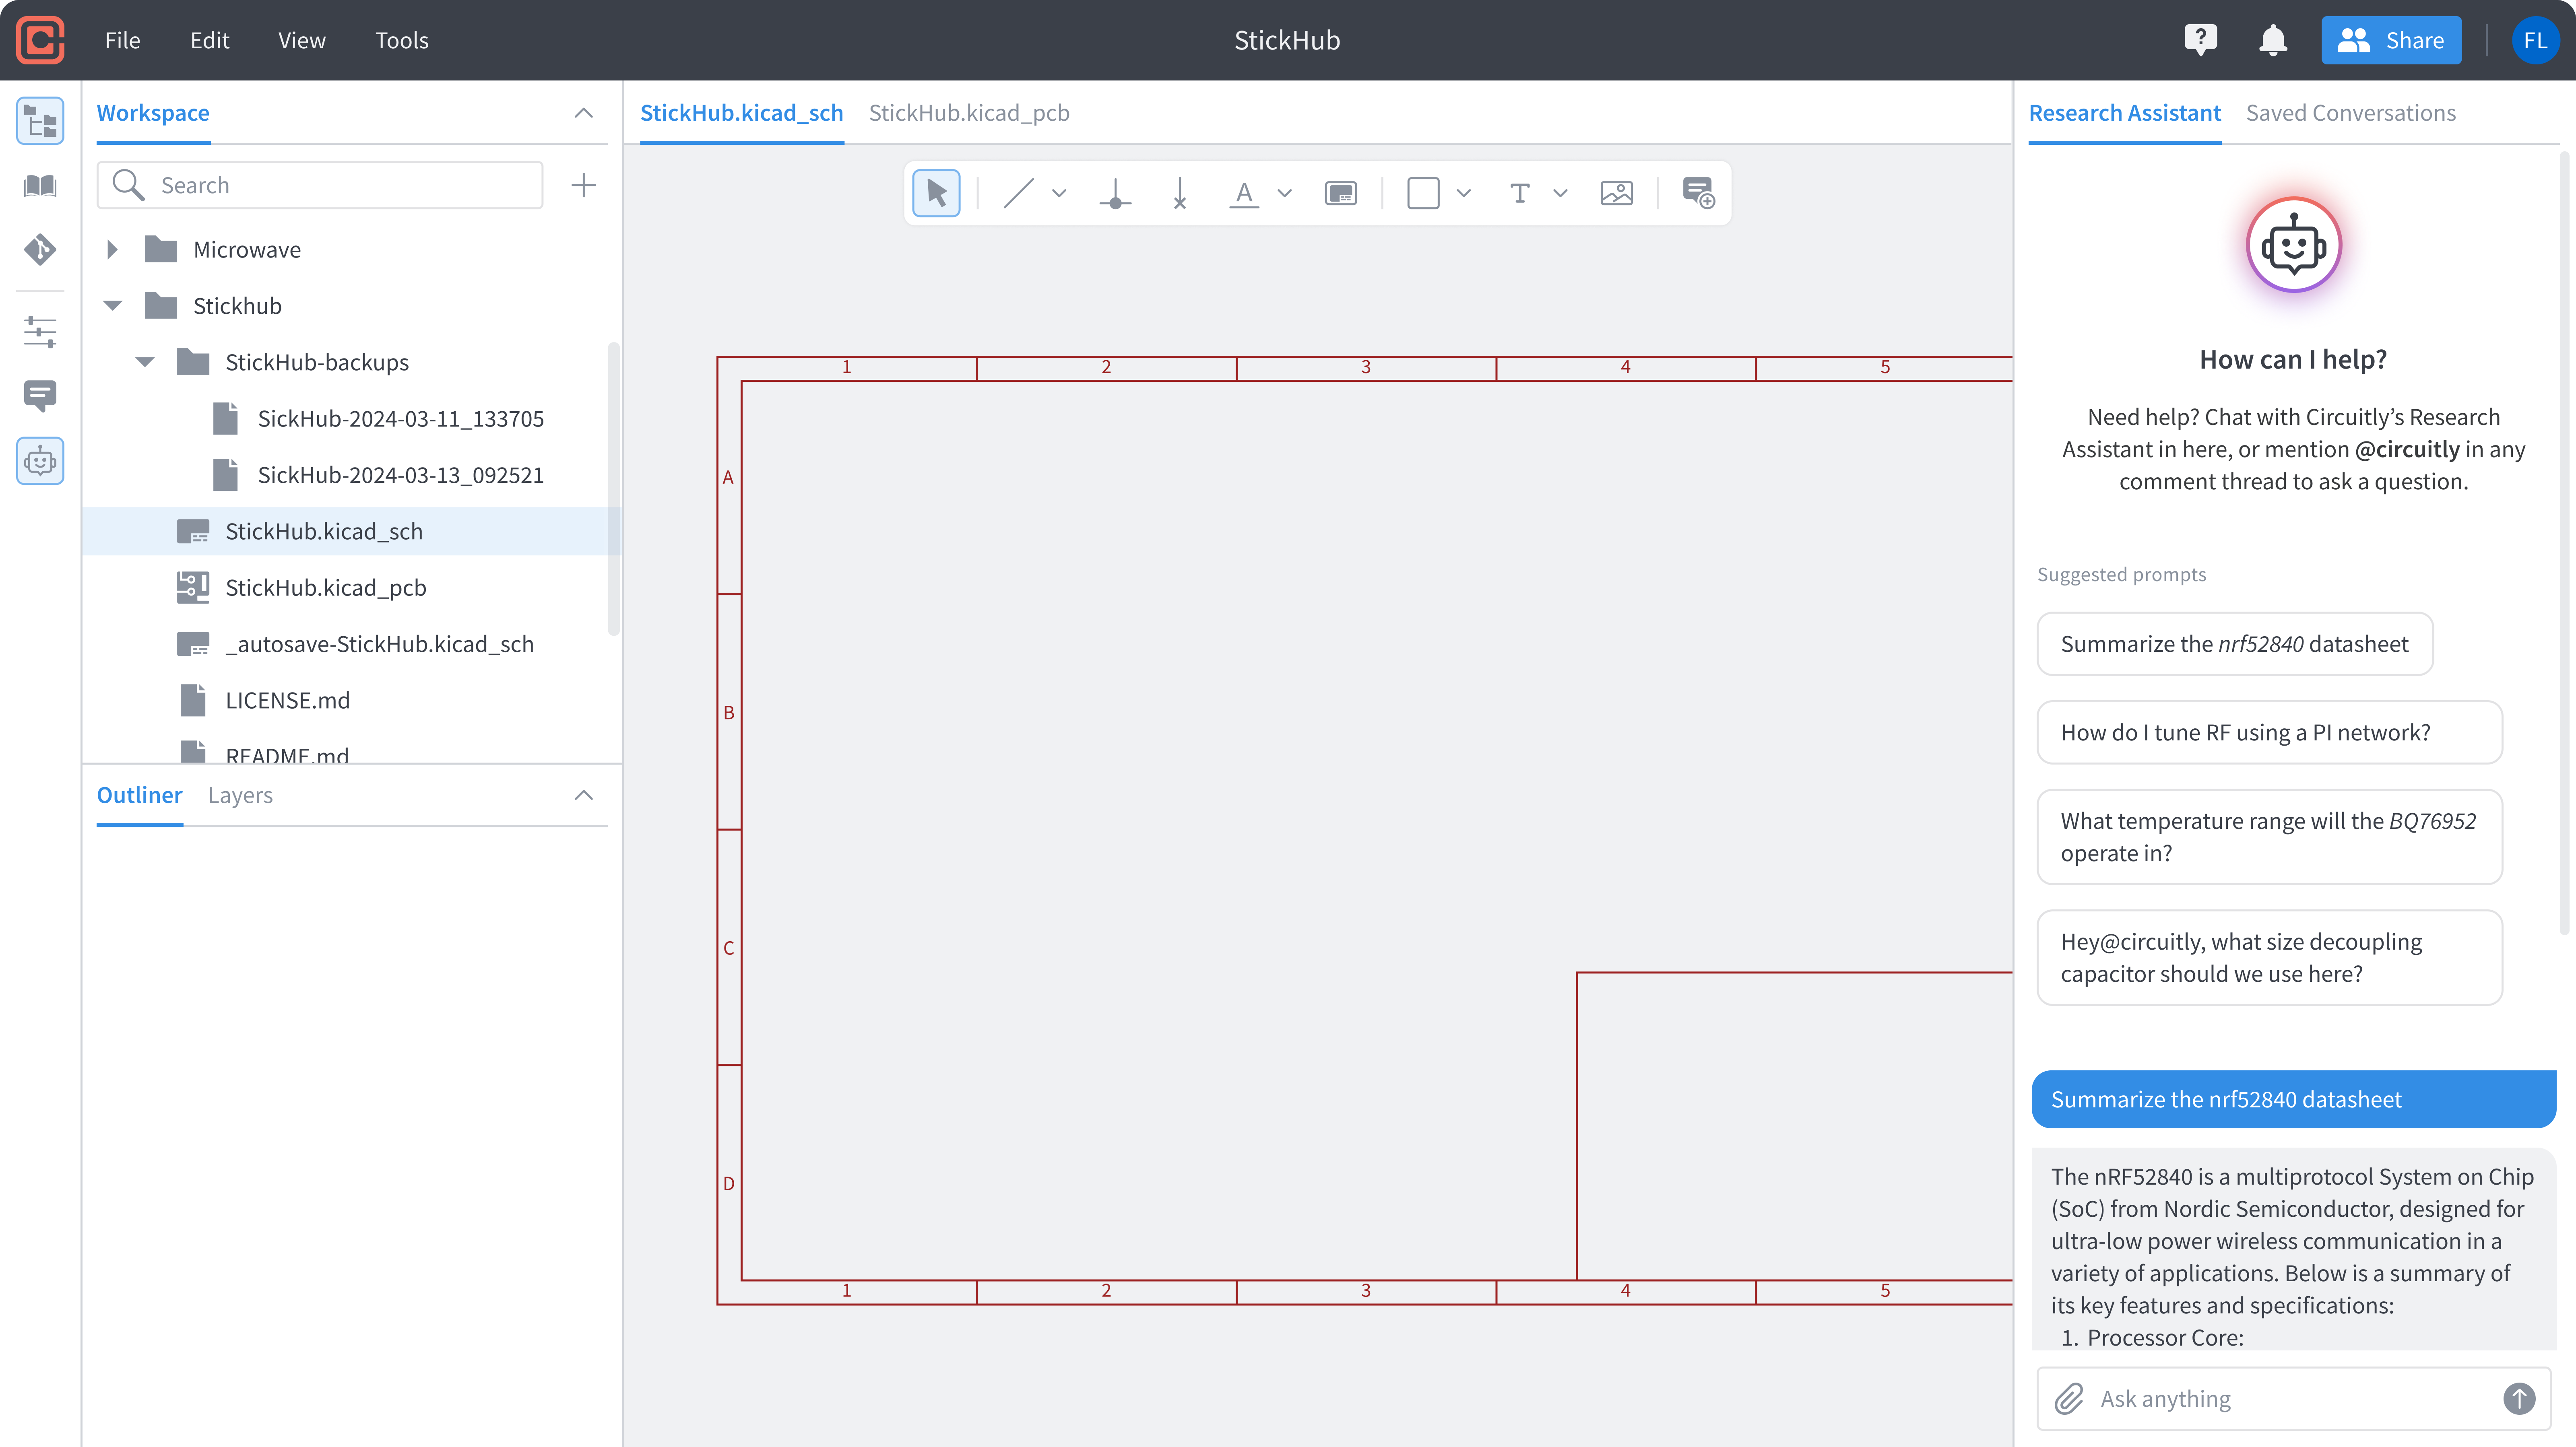The height and width of the screenshot is (1447, 2576).
Task: Collapse the Stickhub folder
Action: (x=112, y=305)
